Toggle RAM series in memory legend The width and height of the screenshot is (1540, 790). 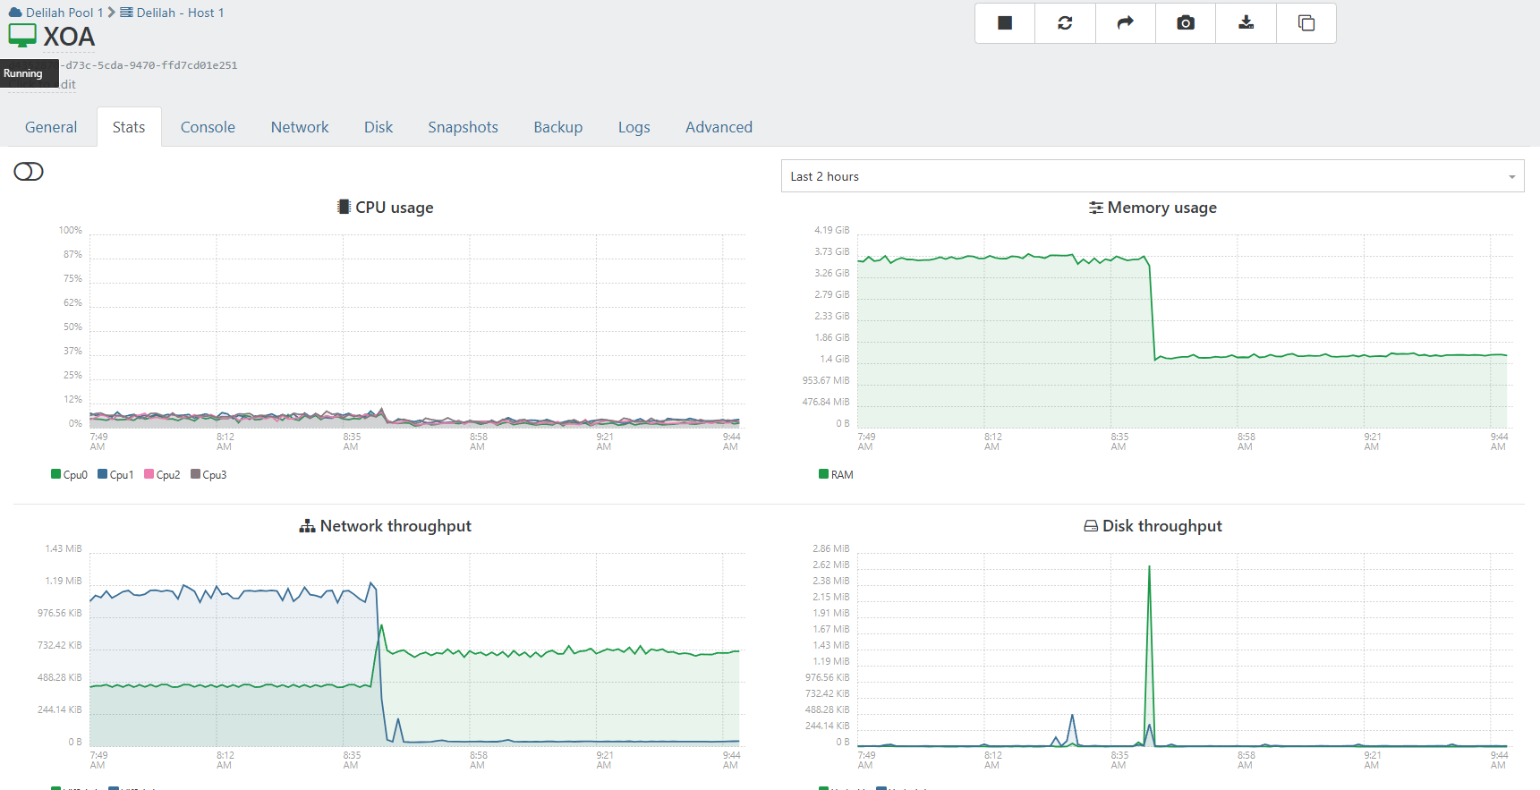pyautogui.click(x=837, y=475)
